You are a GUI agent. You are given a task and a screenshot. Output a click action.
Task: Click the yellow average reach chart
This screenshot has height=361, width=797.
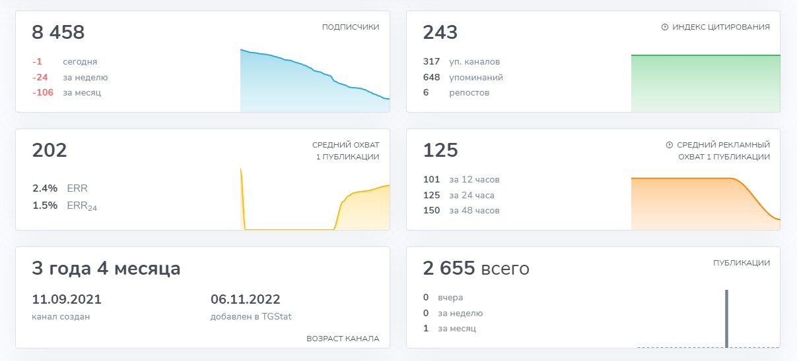pos(315,199)
